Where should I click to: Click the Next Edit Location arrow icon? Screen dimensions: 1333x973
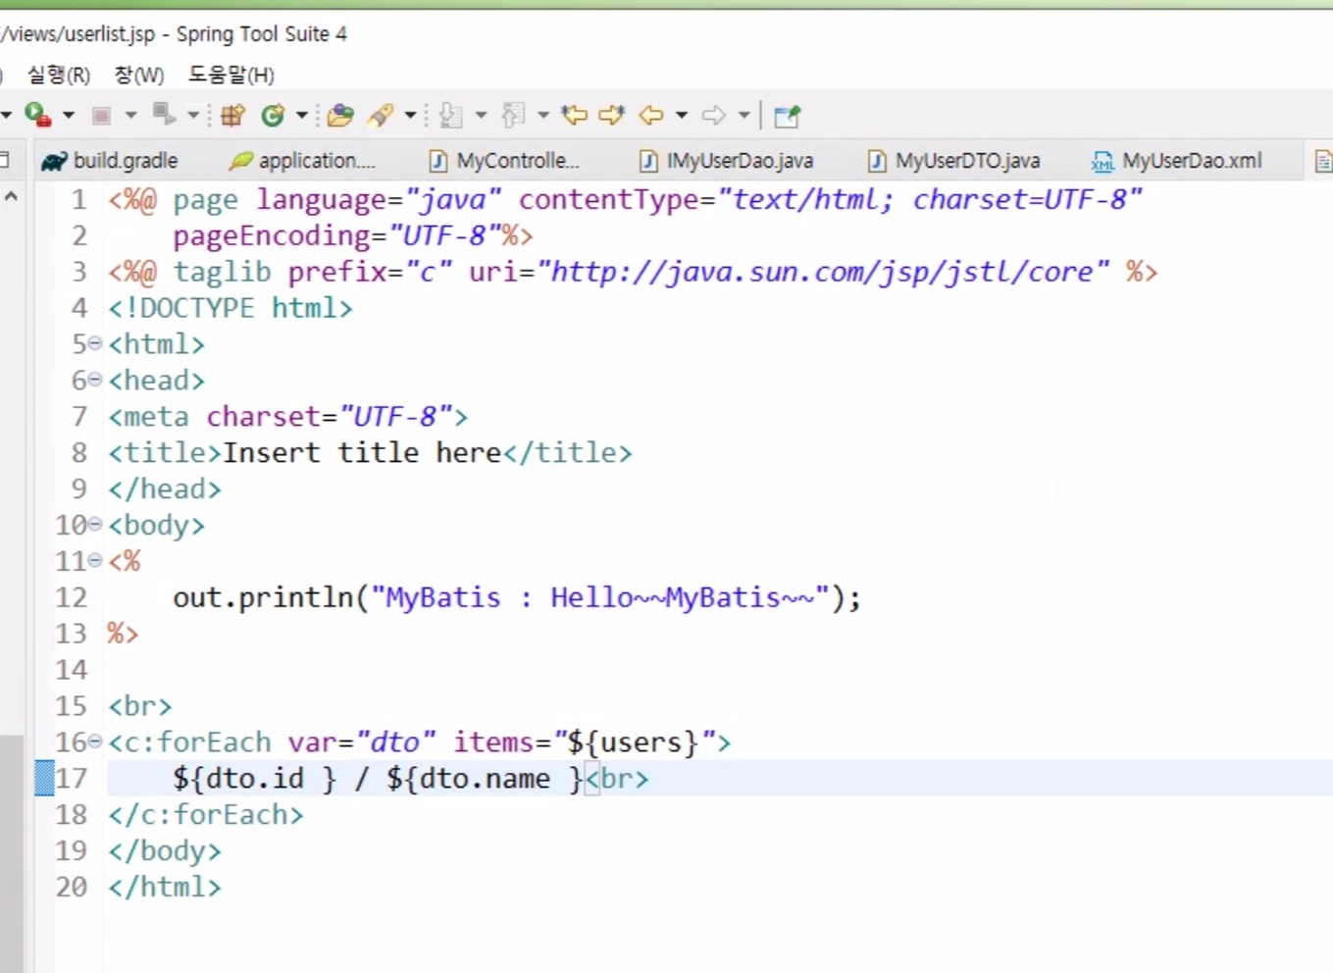pos(612,116)
